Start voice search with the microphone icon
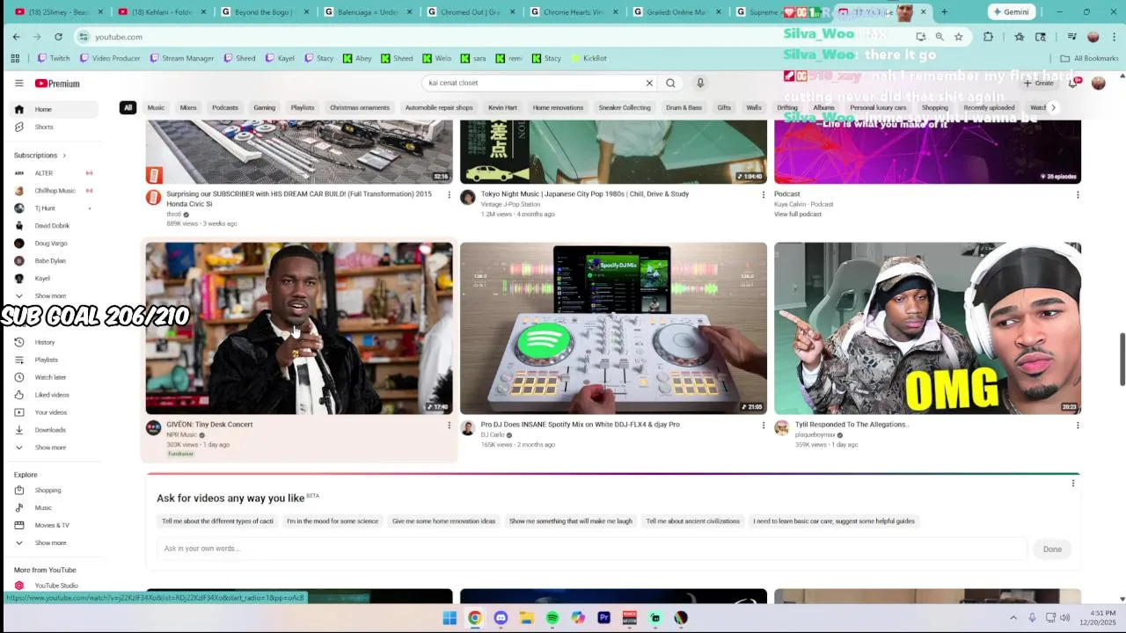Viewport: 1126px width, 633px height. 700,83
